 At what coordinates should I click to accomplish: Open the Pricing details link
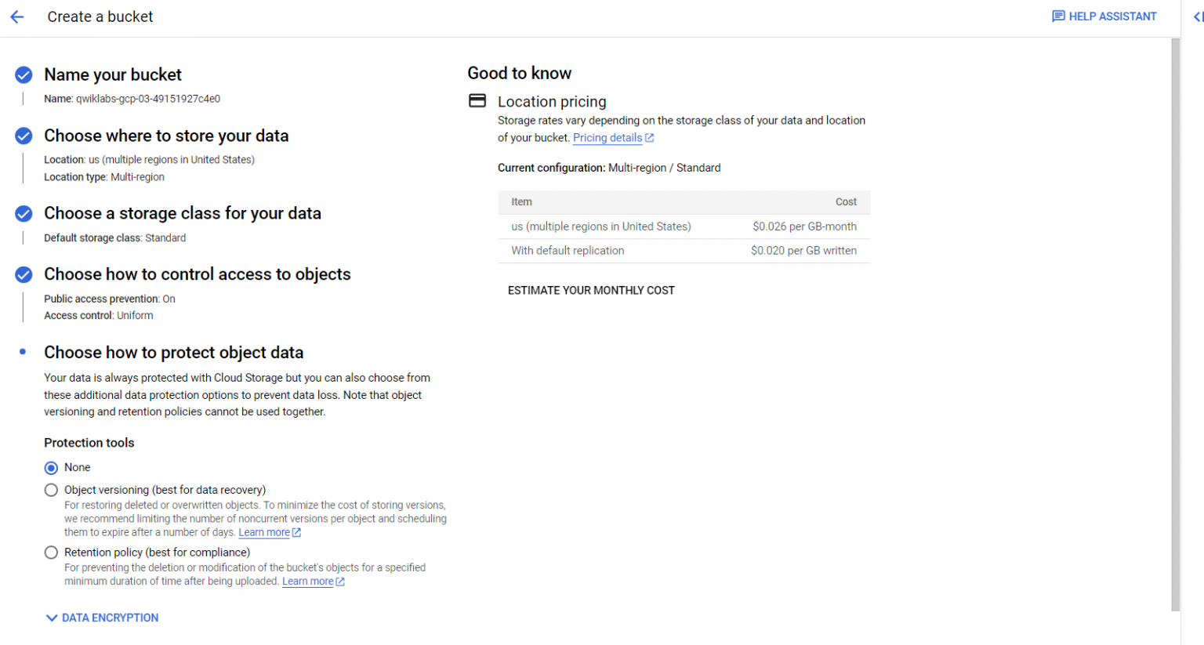(607, 137)
